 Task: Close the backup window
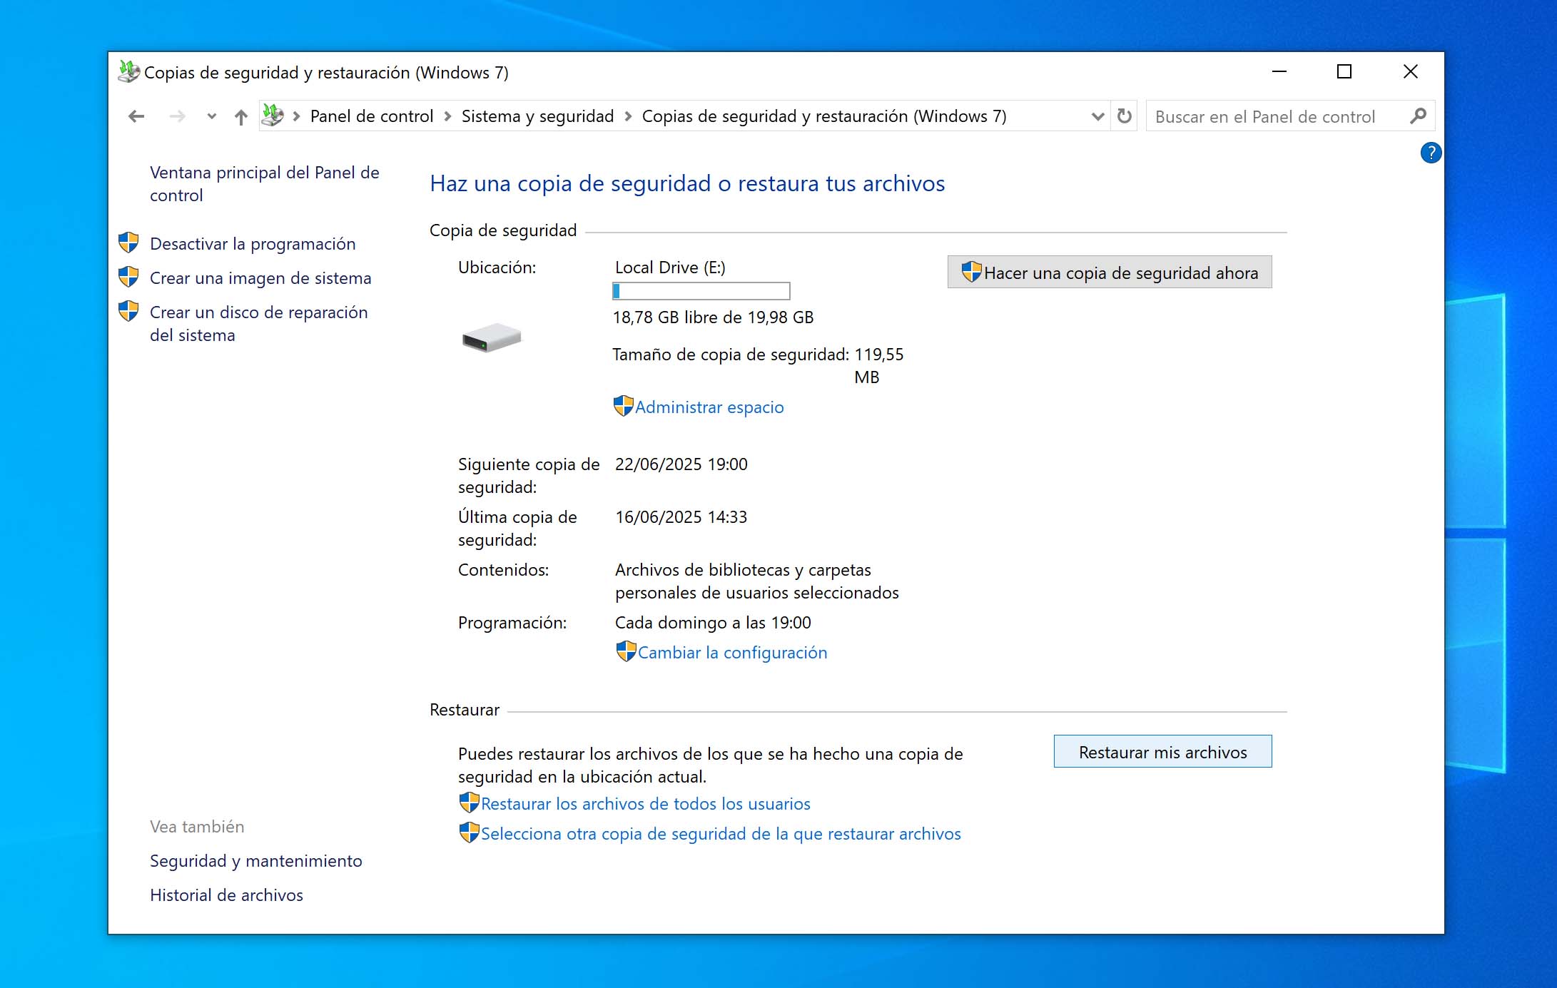[1411, 71]
